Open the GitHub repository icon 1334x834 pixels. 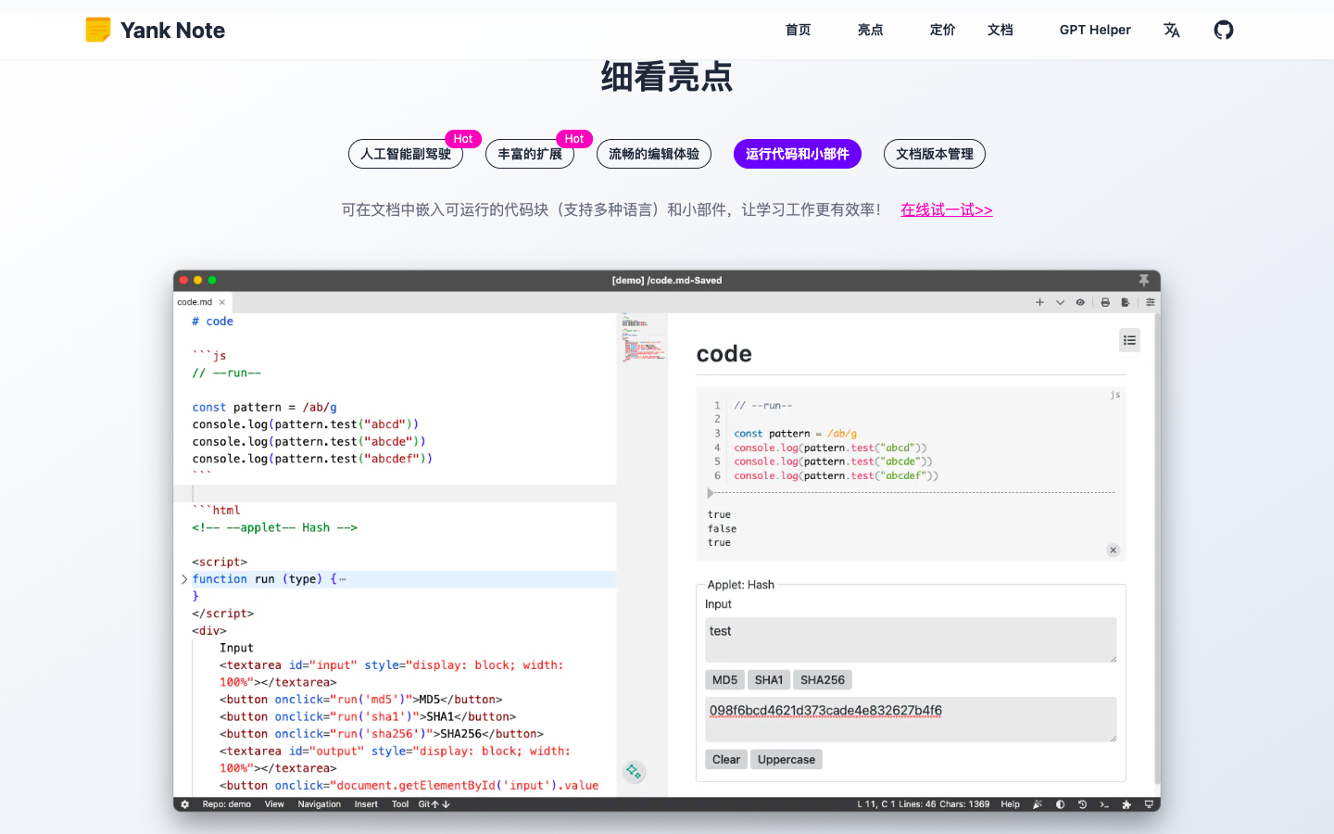point(1224,30)
